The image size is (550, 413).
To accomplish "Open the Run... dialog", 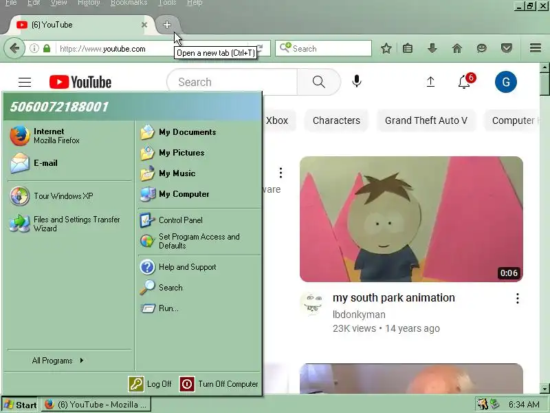I will [x=199, y=308].
